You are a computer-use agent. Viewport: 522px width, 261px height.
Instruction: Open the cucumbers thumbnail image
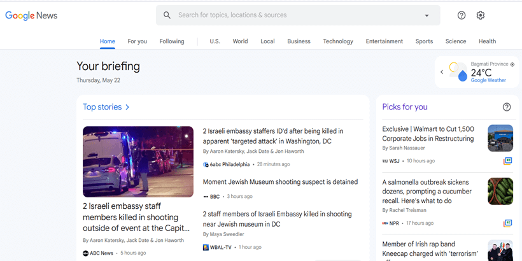(x=500, y=191)
